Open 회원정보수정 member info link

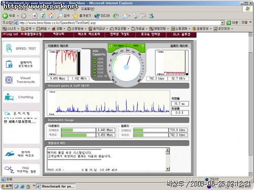(x=31, y=34)
